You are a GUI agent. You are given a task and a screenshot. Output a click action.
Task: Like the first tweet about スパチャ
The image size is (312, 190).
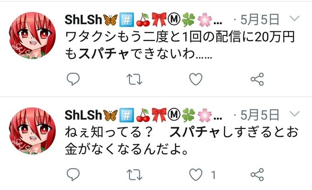point(196,79)
